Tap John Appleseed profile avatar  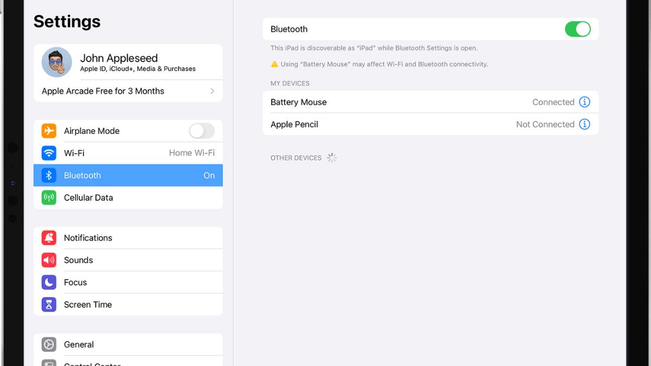click(x=57, y=62)
